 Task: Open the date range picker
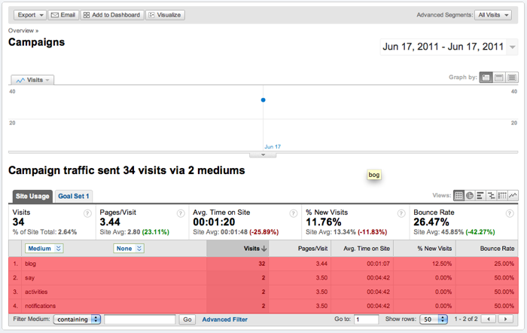[449, 47]
